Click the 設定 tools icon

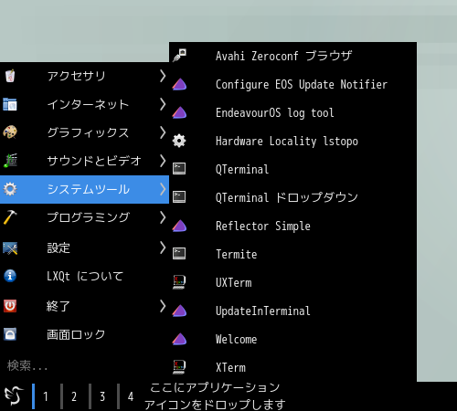[x=10, y=248]
